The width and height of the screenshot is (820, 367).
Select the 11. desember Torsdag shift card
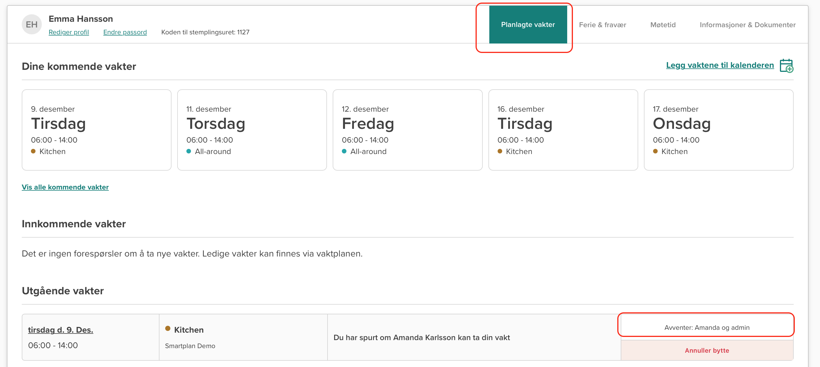(x=252, y=130)
